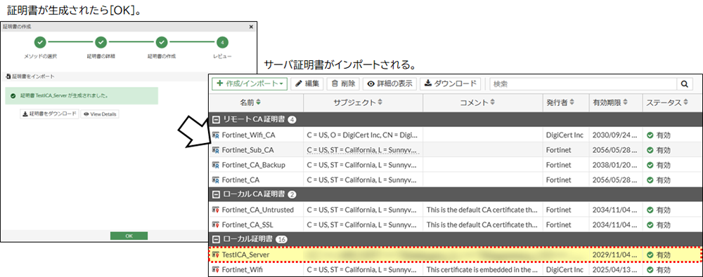Click the 証明書の作成 completed step checkmark

click(162, 43)
